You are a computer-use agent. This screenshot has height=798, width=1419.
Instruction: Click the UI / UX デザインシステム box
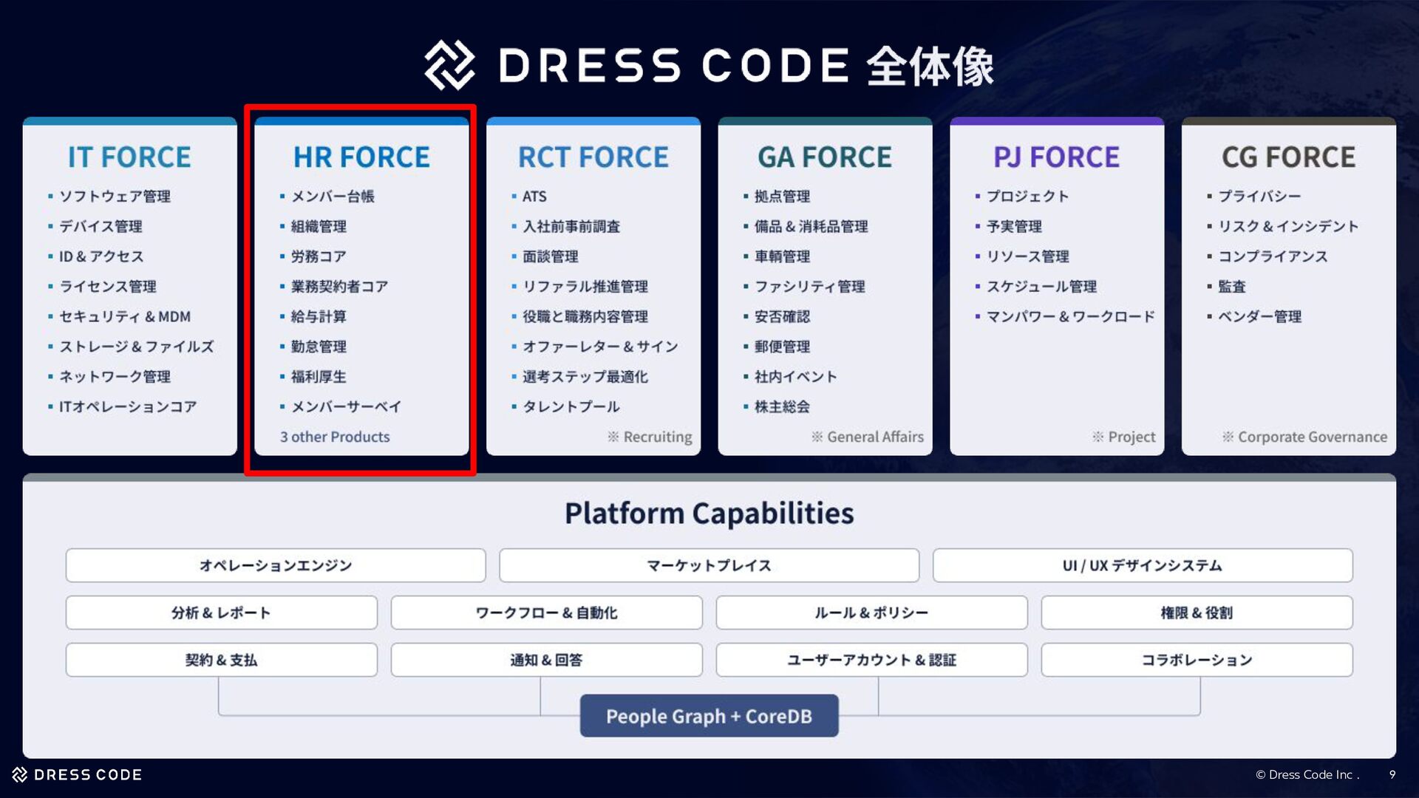[1143, 565]
